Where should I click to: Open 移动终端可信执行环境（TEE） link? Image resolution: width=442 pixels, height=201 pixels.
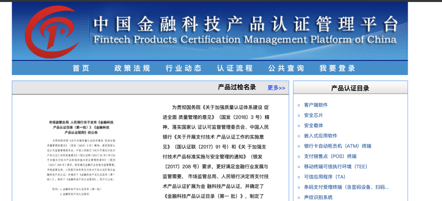pyautogui.click(x=335, y=166)
